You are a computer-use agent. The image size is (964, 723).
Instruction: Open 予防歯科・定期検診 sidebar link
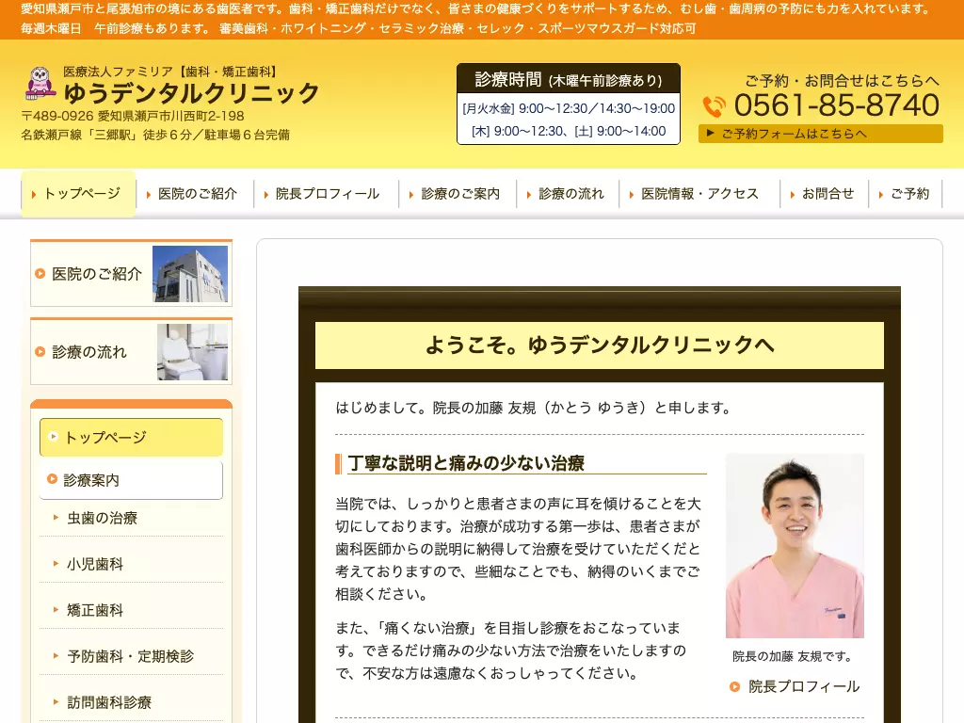click(130, 656)
